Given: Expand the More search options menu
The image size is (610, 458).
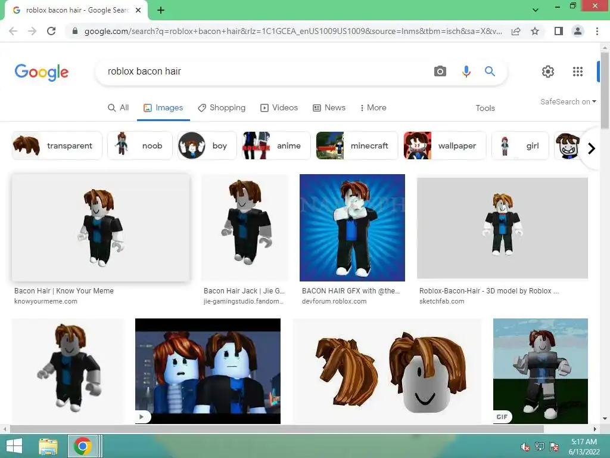Looking at the screenshot, I should point(373,108).
